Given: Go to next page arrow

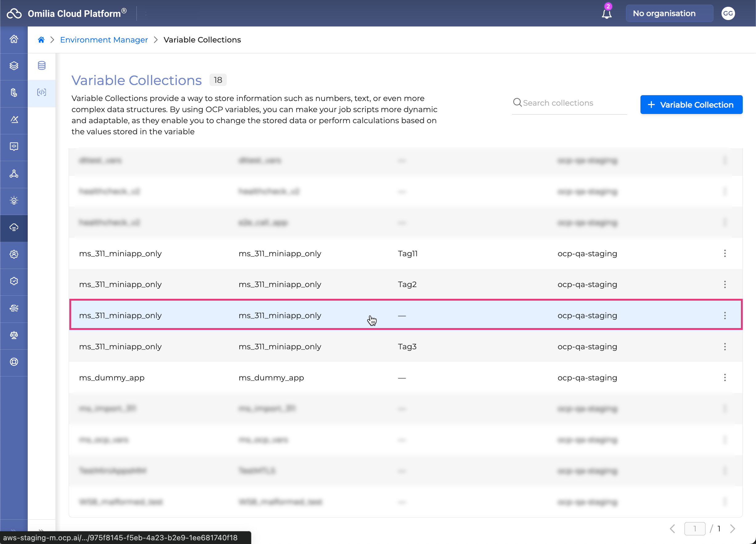Looking at the screenshot, I should coord(733,529).
